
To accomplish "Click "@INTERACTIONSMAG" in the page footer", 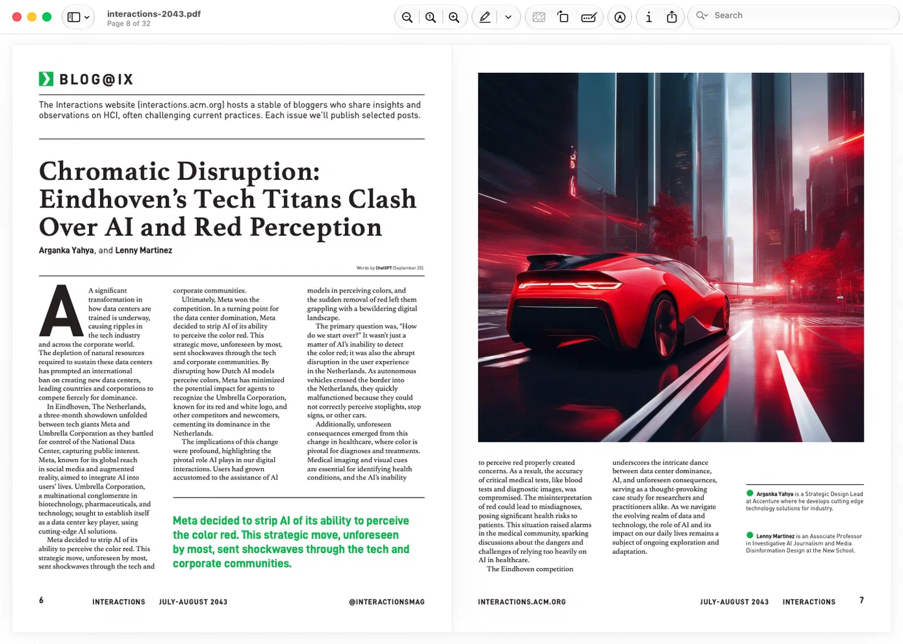I will [x=387, y=602].
